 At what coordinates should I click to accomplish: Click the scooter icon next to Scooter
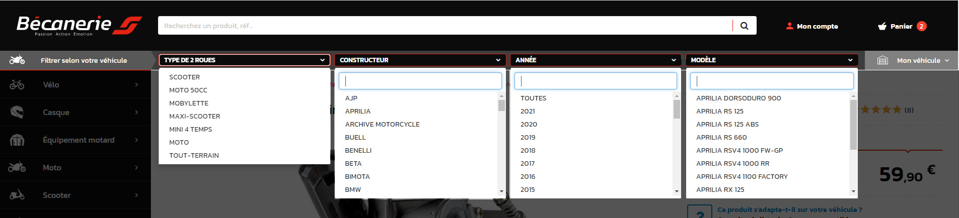(x=17, y=195)
